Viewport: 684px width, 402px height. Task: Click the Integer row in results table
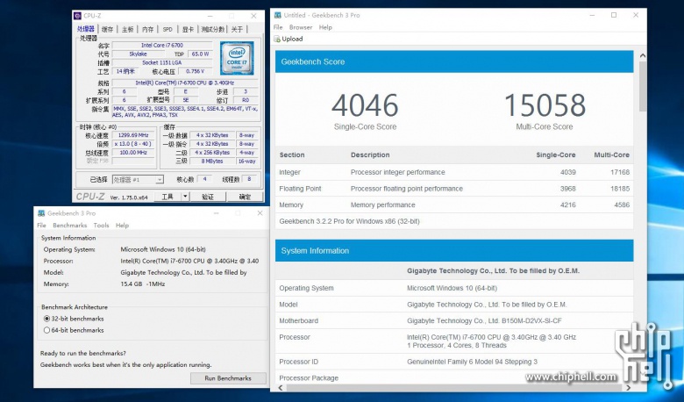click(454, 172)
